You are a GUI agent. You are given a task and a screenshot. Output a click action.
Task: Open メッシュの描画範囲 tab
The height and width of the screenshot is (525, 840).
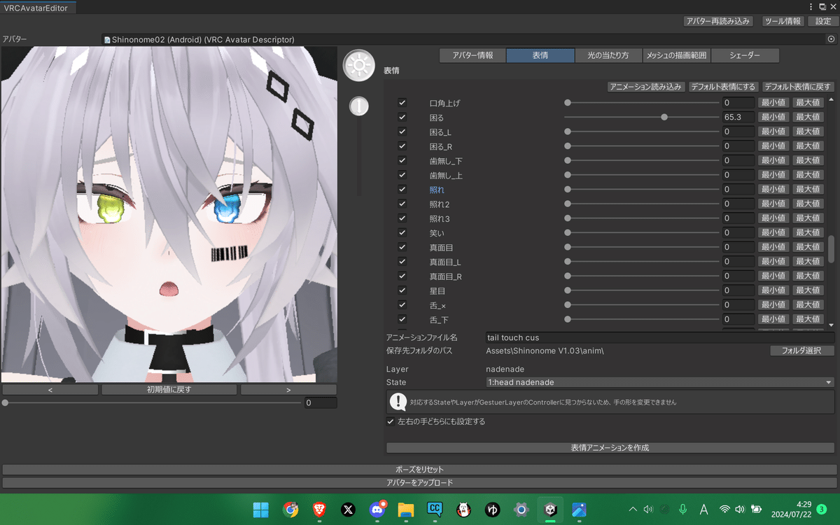click(676, 55)
